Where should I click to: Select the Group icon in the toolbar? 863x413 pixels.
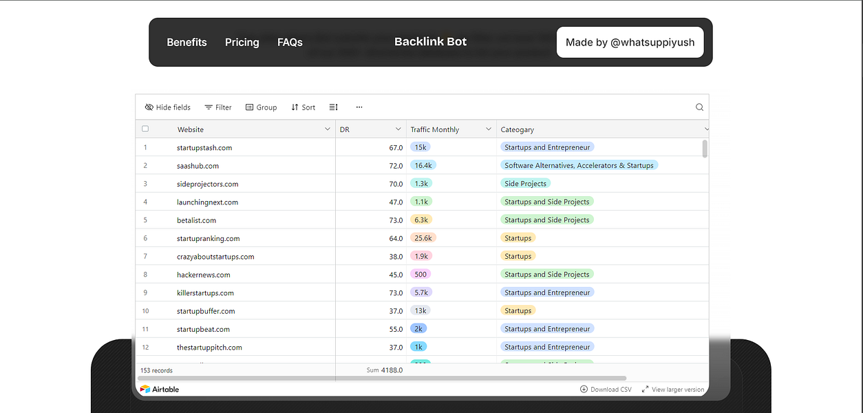[x=249, y=107]
